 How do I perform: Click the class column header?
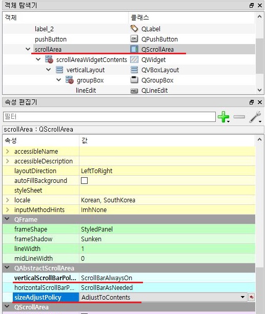coord(192,17)
